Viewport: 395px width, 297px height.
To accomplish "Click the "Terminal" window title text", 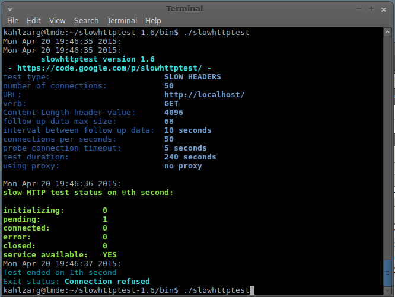I will point(184,9).
